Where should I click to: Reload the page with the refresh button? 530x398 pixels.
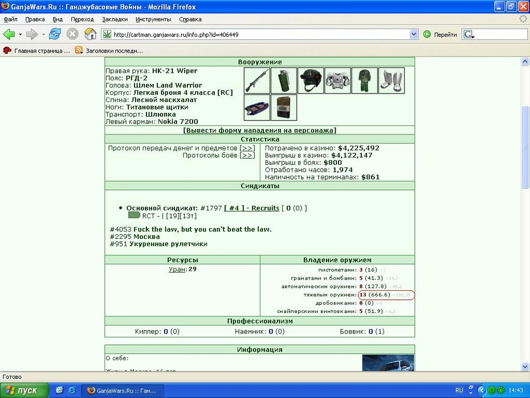(x=55, y=34)
